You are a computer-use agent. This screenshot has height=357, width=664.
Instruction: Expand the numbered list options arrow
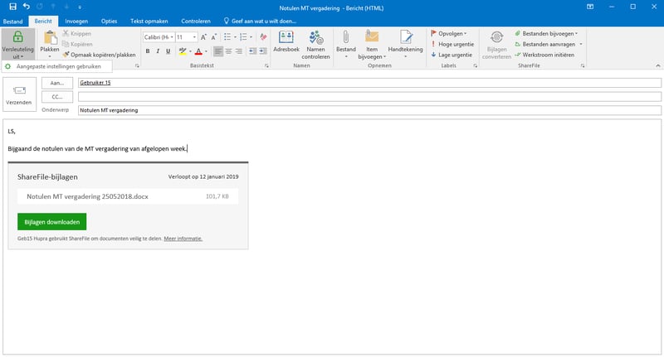(251, 37)
